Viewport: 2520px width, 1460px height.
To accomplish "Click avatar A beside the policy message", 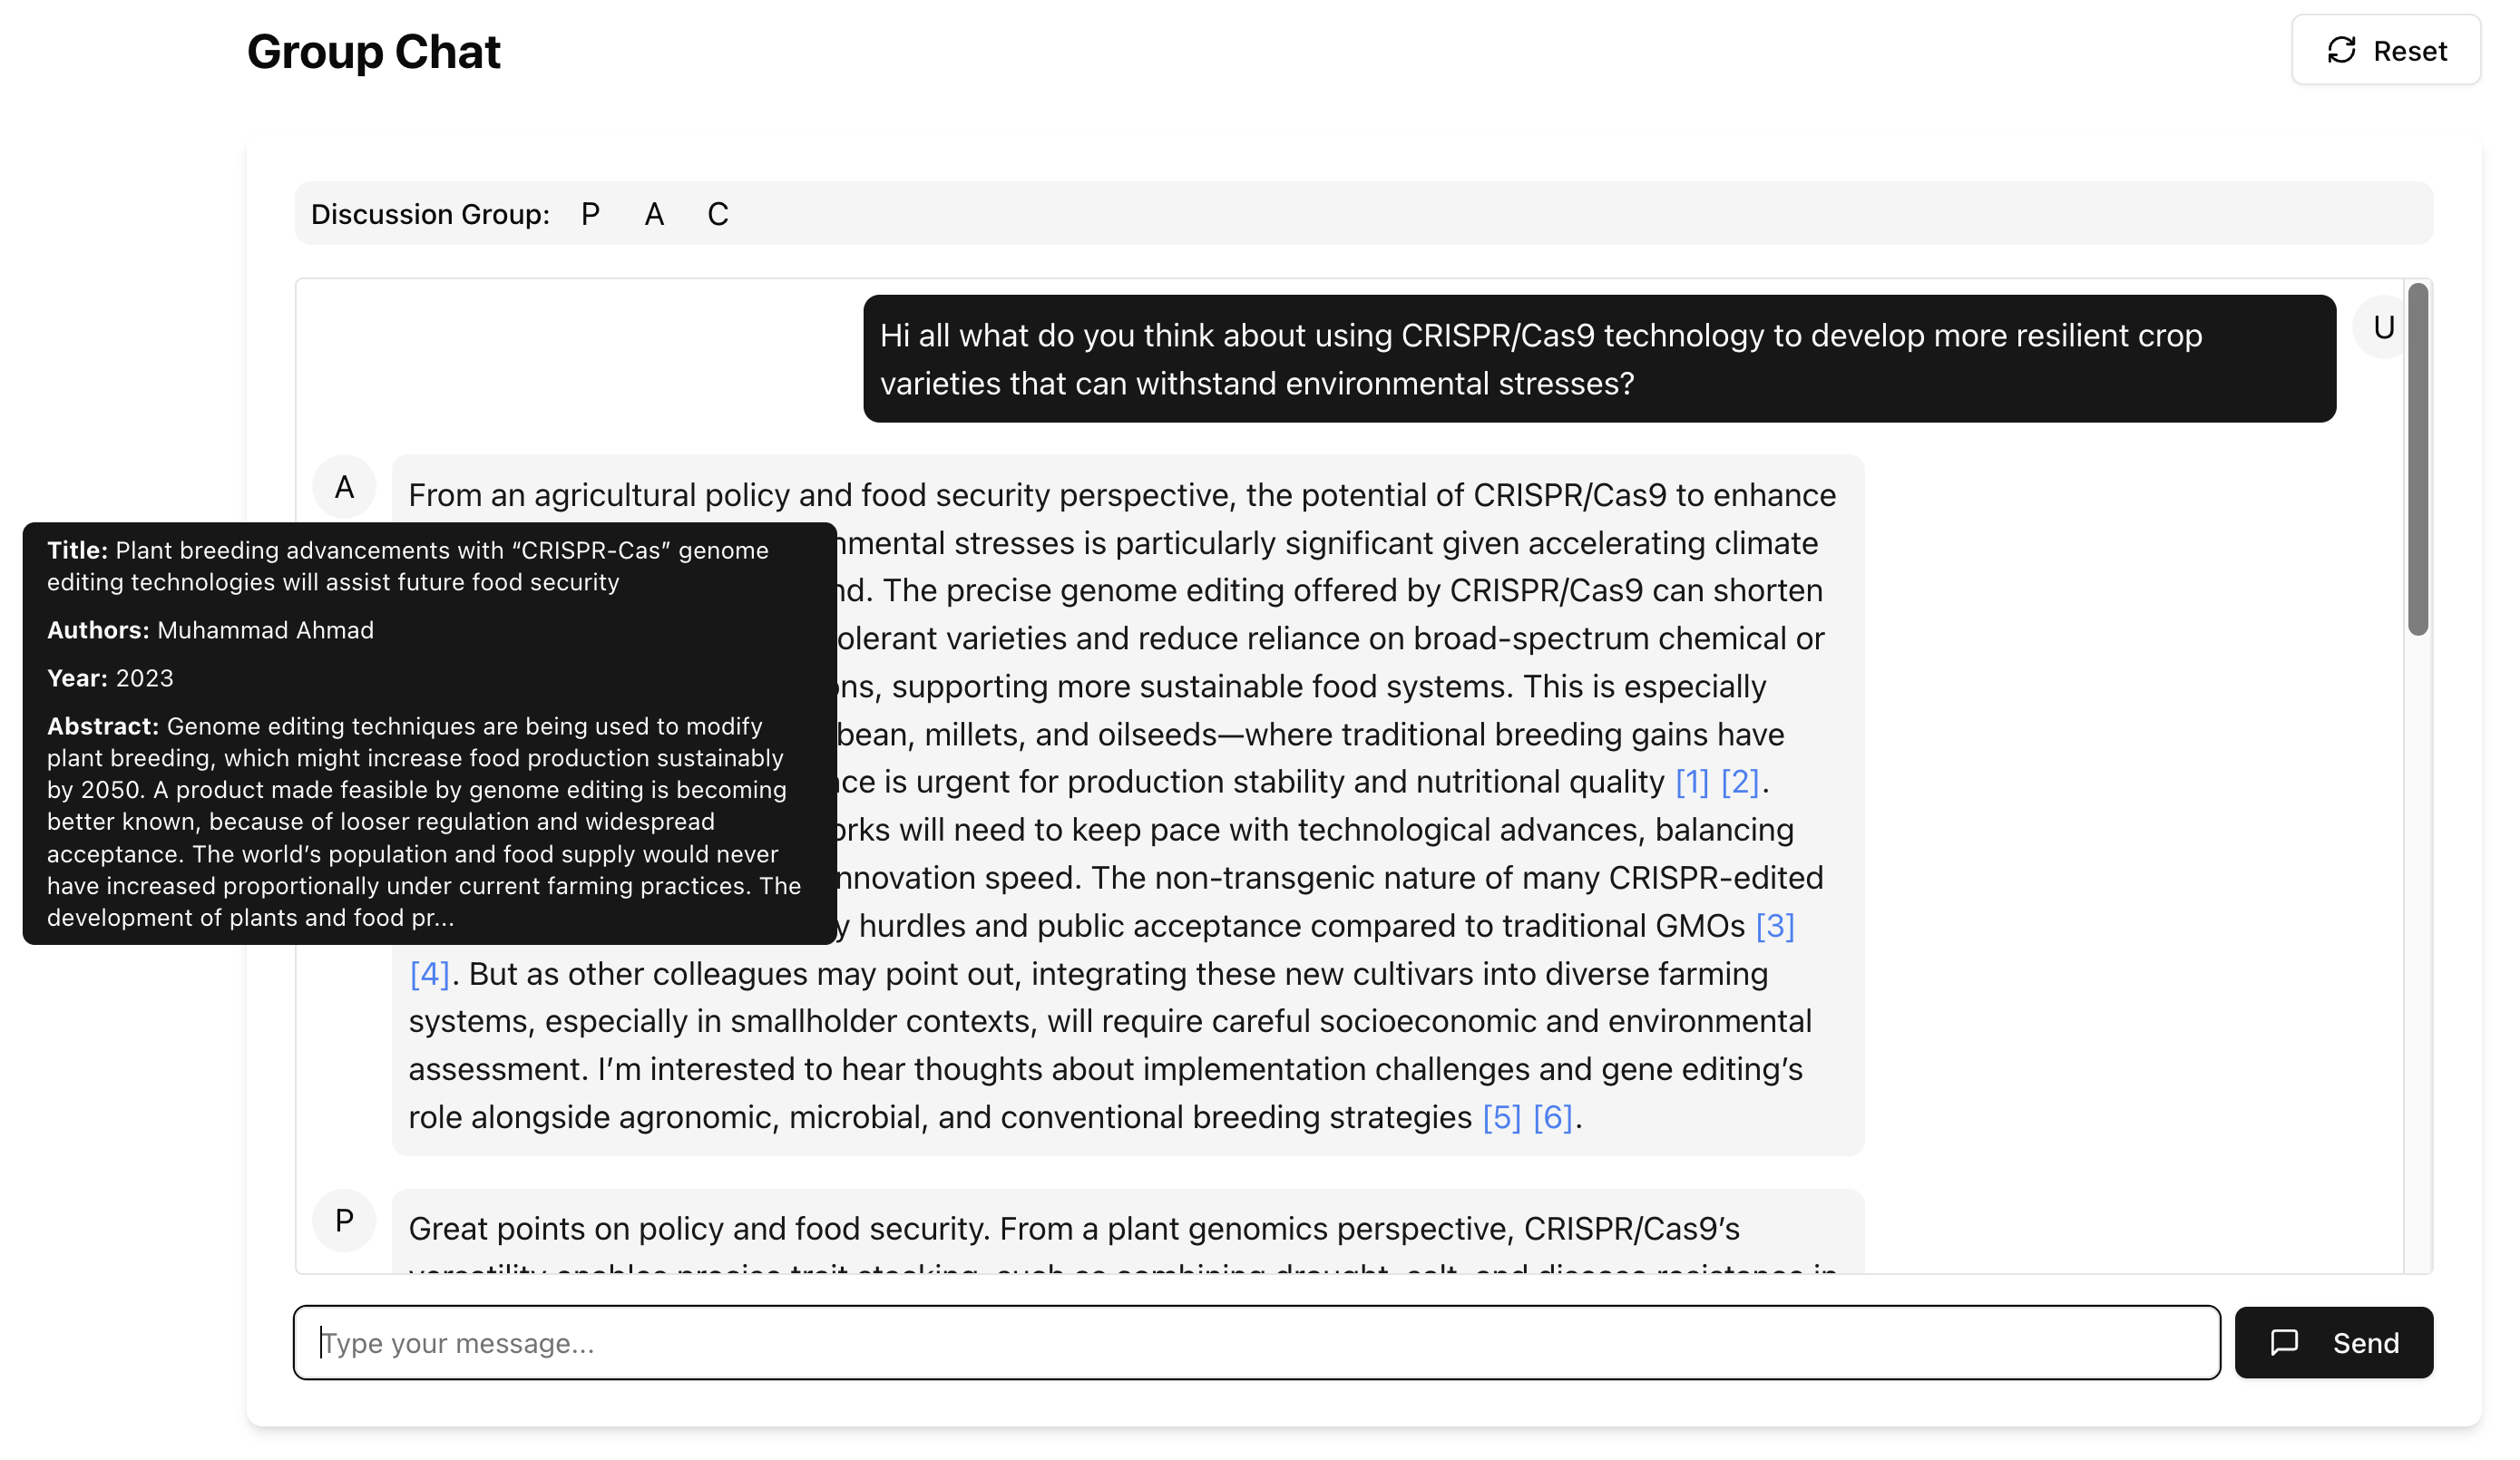I will click(344, 487).
